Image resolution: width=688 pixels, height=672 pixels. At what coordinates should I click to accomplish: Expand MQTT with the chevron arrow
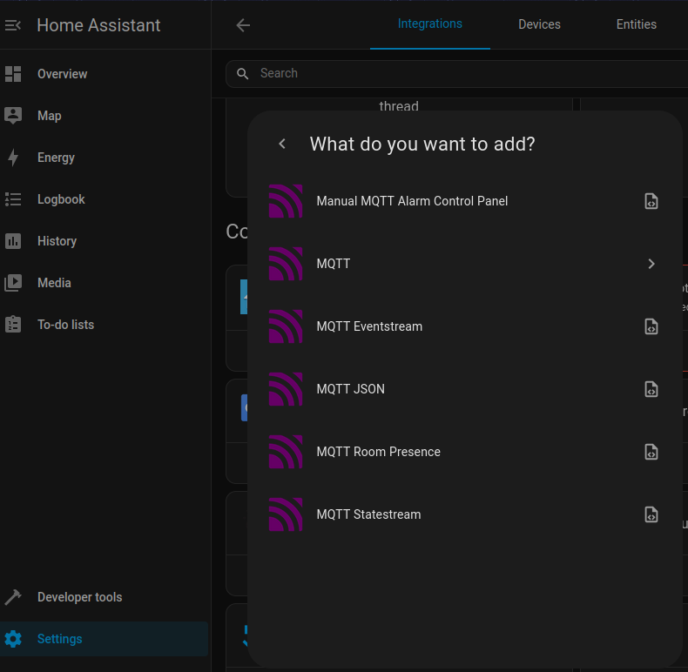(x=651, y=264)
